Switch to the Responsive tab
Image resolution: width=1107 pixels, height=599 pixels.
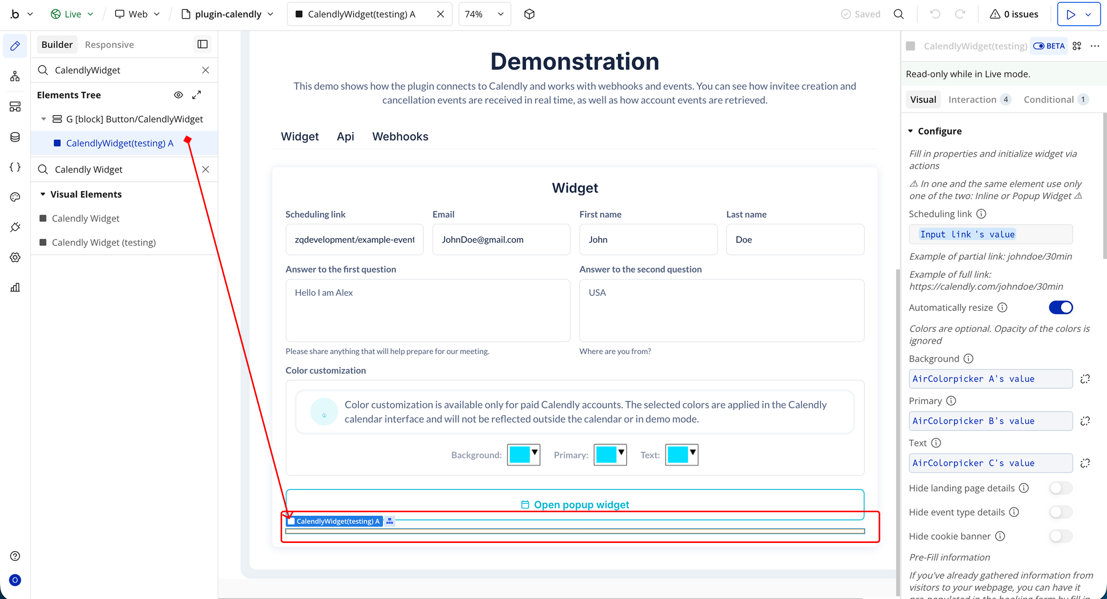click(109, 45)
